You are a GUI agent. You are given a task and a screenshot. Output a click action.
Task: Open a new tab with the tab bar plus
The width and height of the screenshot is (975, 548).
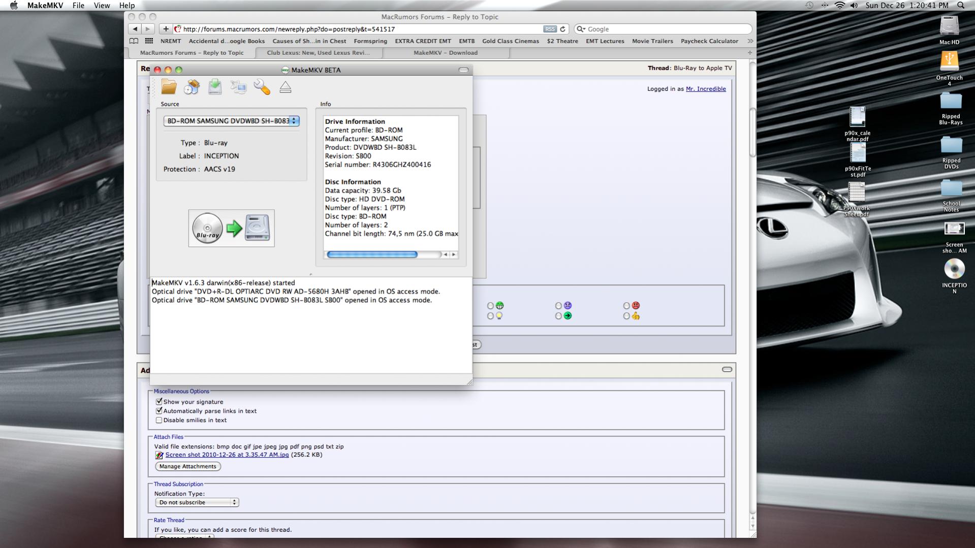[750, 53]
